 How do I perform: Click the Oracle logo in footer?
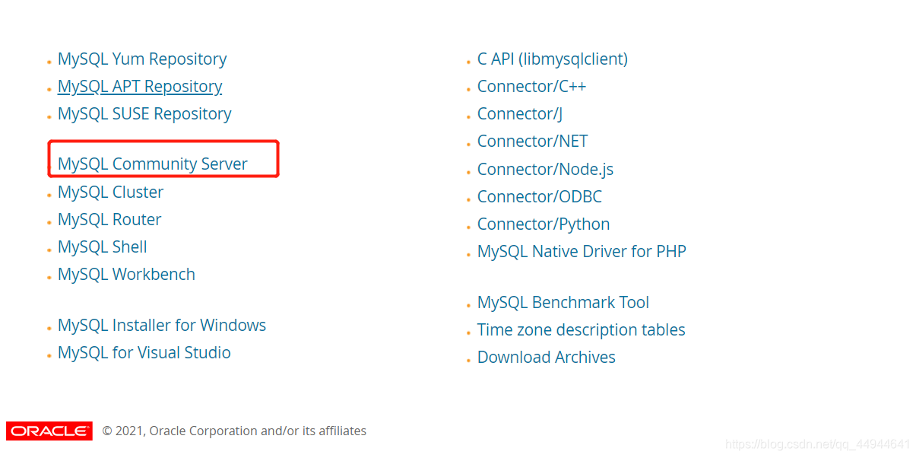(49, 431)
